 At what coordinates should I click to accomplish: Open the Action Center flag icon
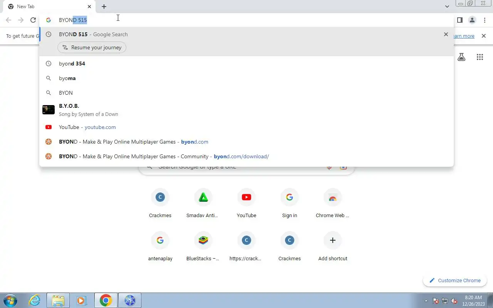point(436,301)
